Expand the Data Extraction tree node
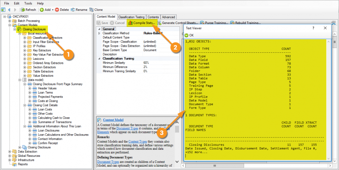This screenshot has width=339, height=170. [x=10, y=152]
